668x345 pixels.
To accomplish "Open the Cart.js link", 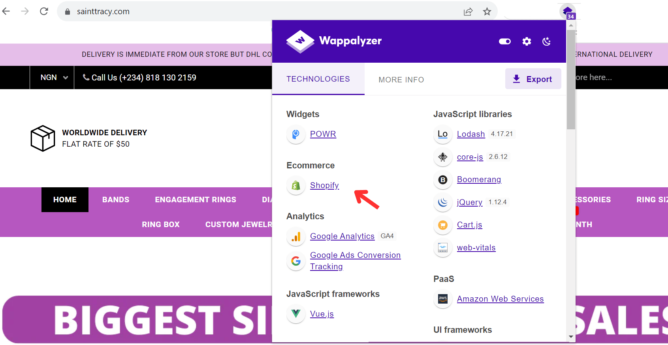I will (x=470, y=225).
